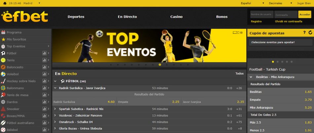Click the Mis favoritos star icon
Image resolution: width=314 pixels, height=133 pixels.
3,39
